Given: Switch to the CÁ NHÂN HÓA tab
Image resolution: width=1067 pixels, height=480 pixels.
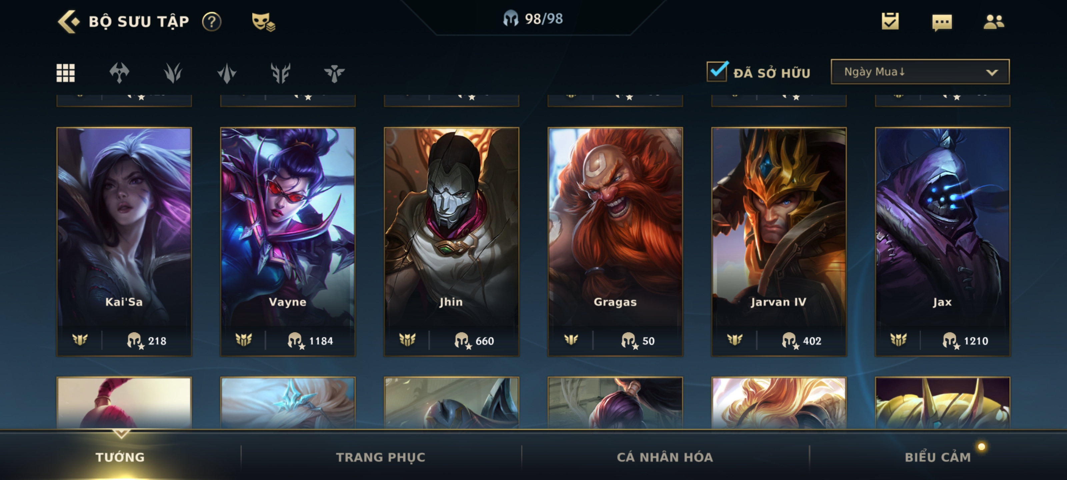Looking at the screenshot, I should 665,457.
